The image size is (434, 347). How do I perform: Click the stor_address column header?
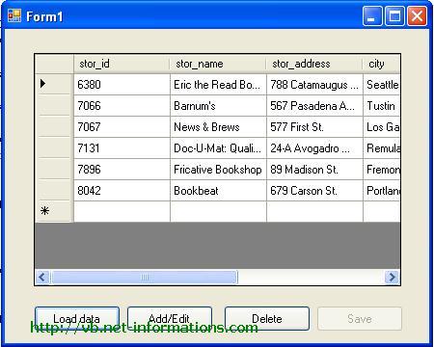tap(314, 64)
